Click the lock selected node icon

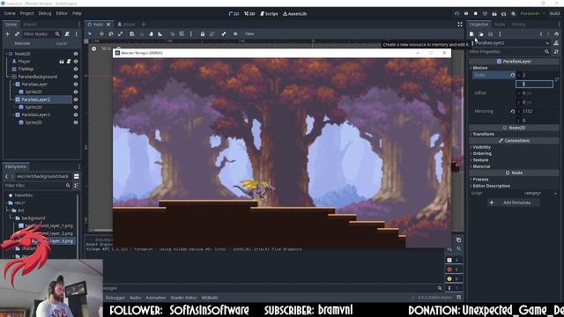202,33
